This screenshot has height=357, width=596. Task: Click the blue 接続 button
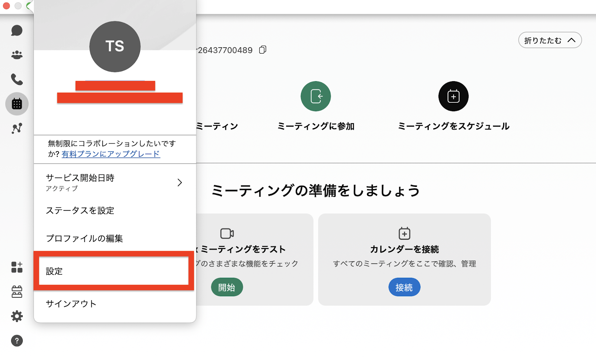click(x=404, y=287)
